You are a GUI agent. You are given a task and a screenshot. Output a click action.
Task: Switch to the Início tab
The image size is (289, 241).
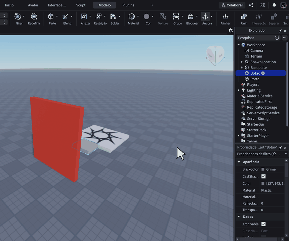coord(9,5)
